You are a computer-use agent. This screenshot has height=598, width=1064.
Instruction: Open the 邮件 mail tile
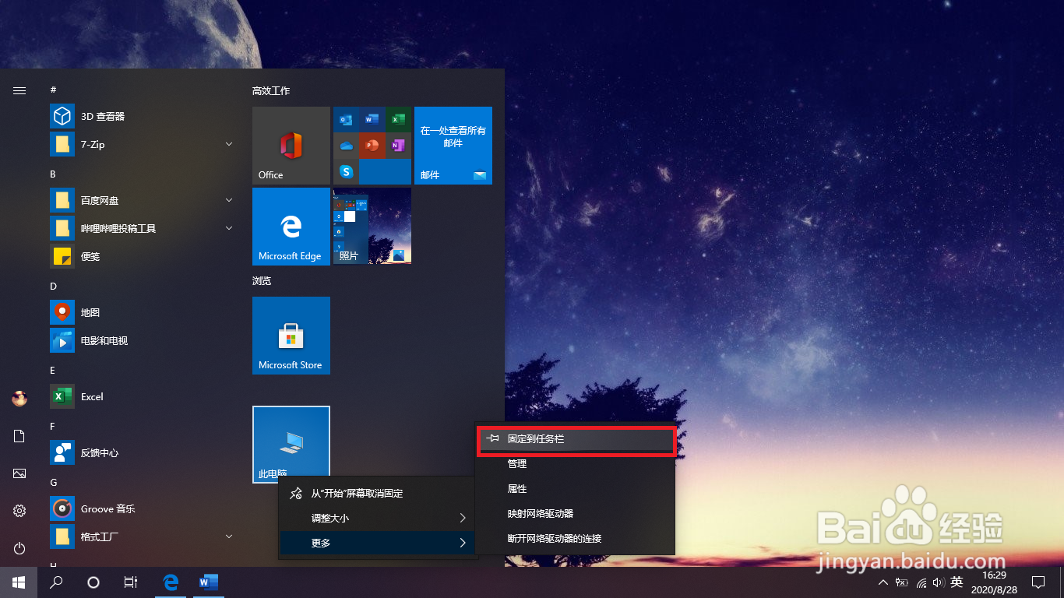coord(453,146)
